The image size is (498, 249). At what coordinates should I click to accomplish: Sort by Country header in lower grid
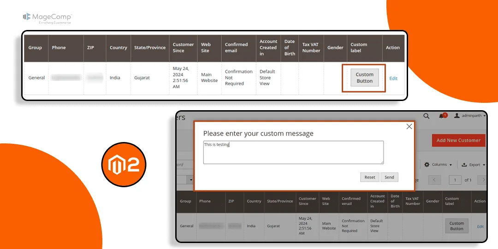click(x=254, y=202)
